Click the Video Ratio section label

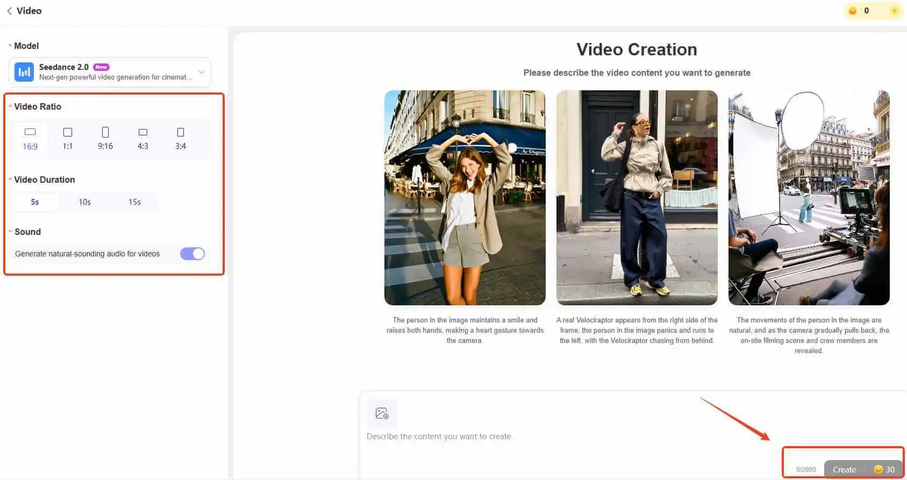pyautogui.click(x=38, y=106)
